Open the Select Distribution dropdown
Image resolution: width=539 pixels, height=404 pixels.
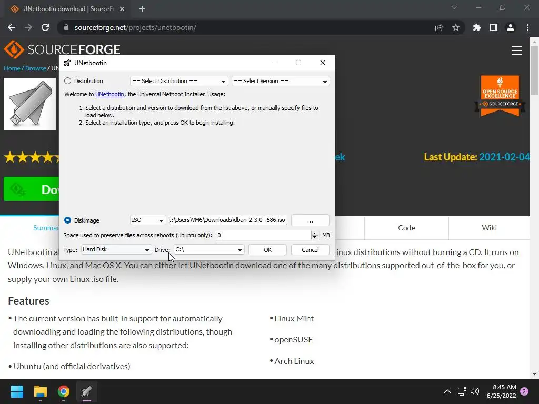(179, 81)
